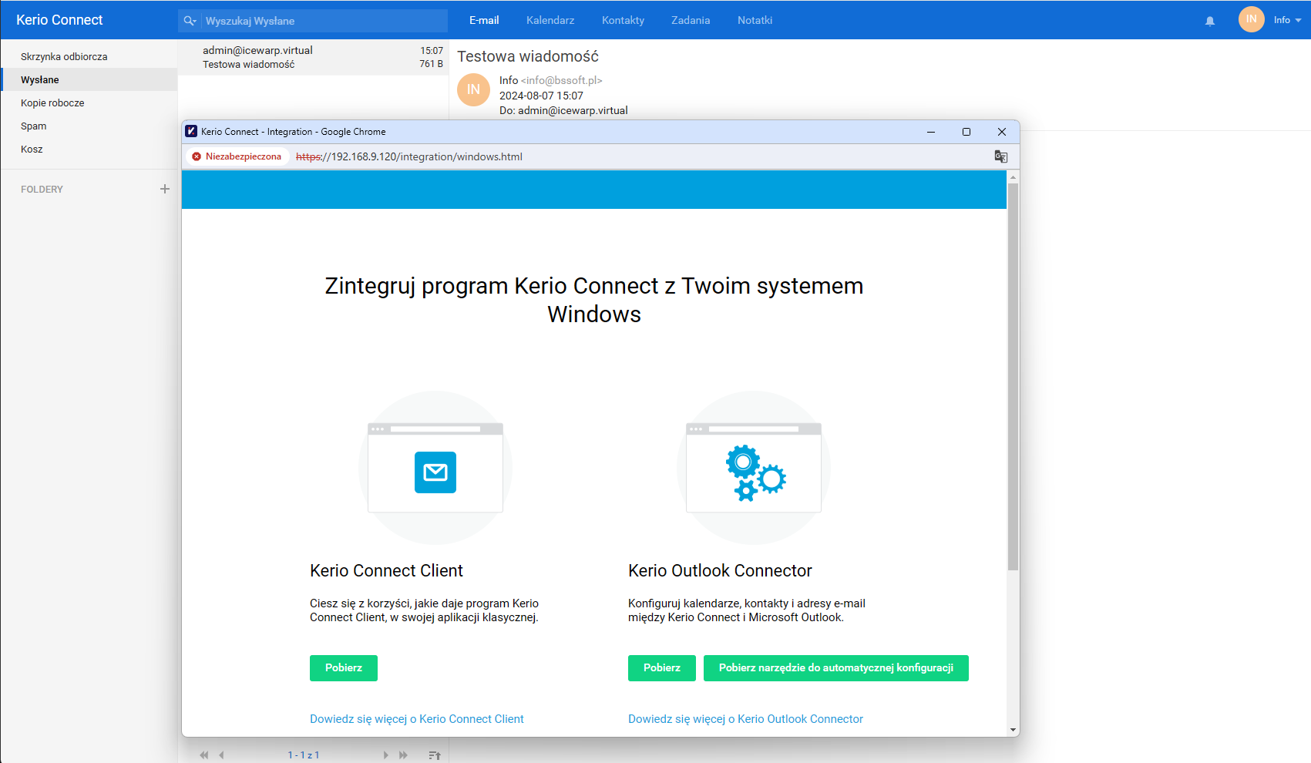Click Pobierz narzędzie do automatycznej konfiguracji

tap(835, 668)
